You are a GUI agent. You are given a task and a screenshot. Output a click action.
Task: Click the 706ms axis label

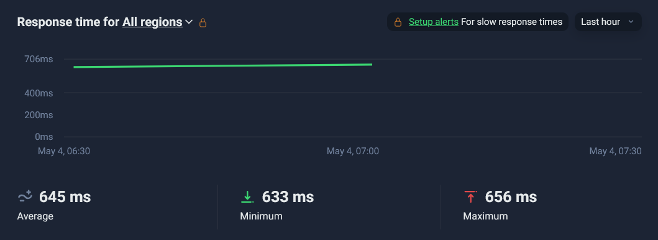point(39,59)
